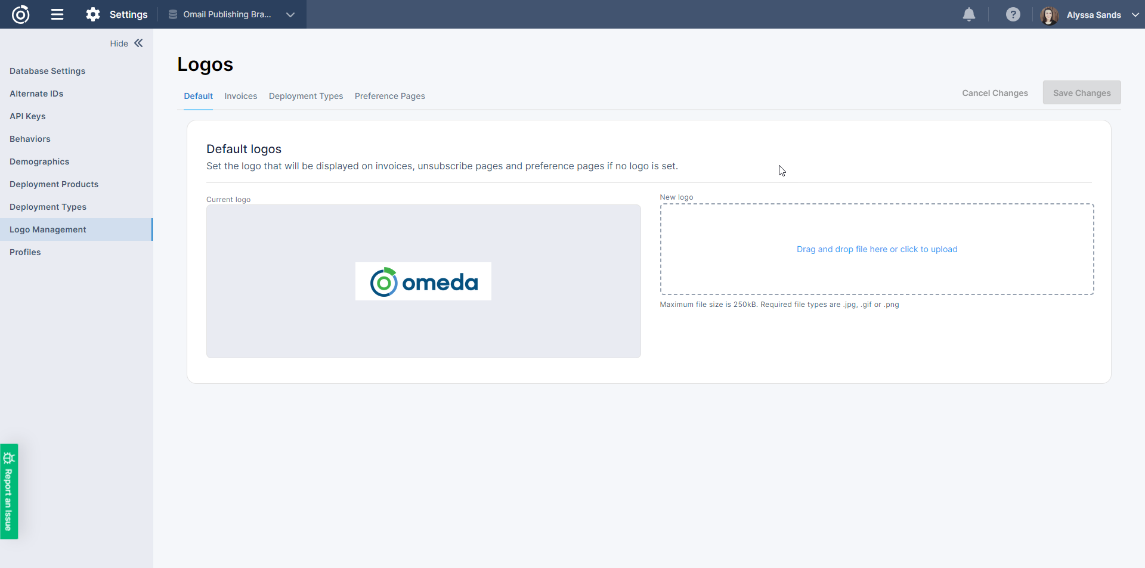
Task: Switch to the Deployment Types tab
Action: point(306,96)
